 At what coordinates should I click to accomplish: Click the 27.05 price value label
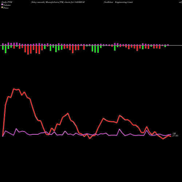(175, 136)
